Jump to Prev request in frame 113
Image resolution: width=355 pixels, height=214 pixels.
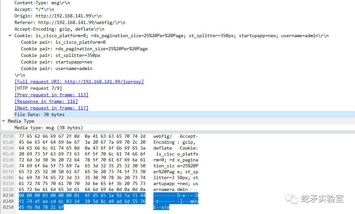(x=51, y=95)
